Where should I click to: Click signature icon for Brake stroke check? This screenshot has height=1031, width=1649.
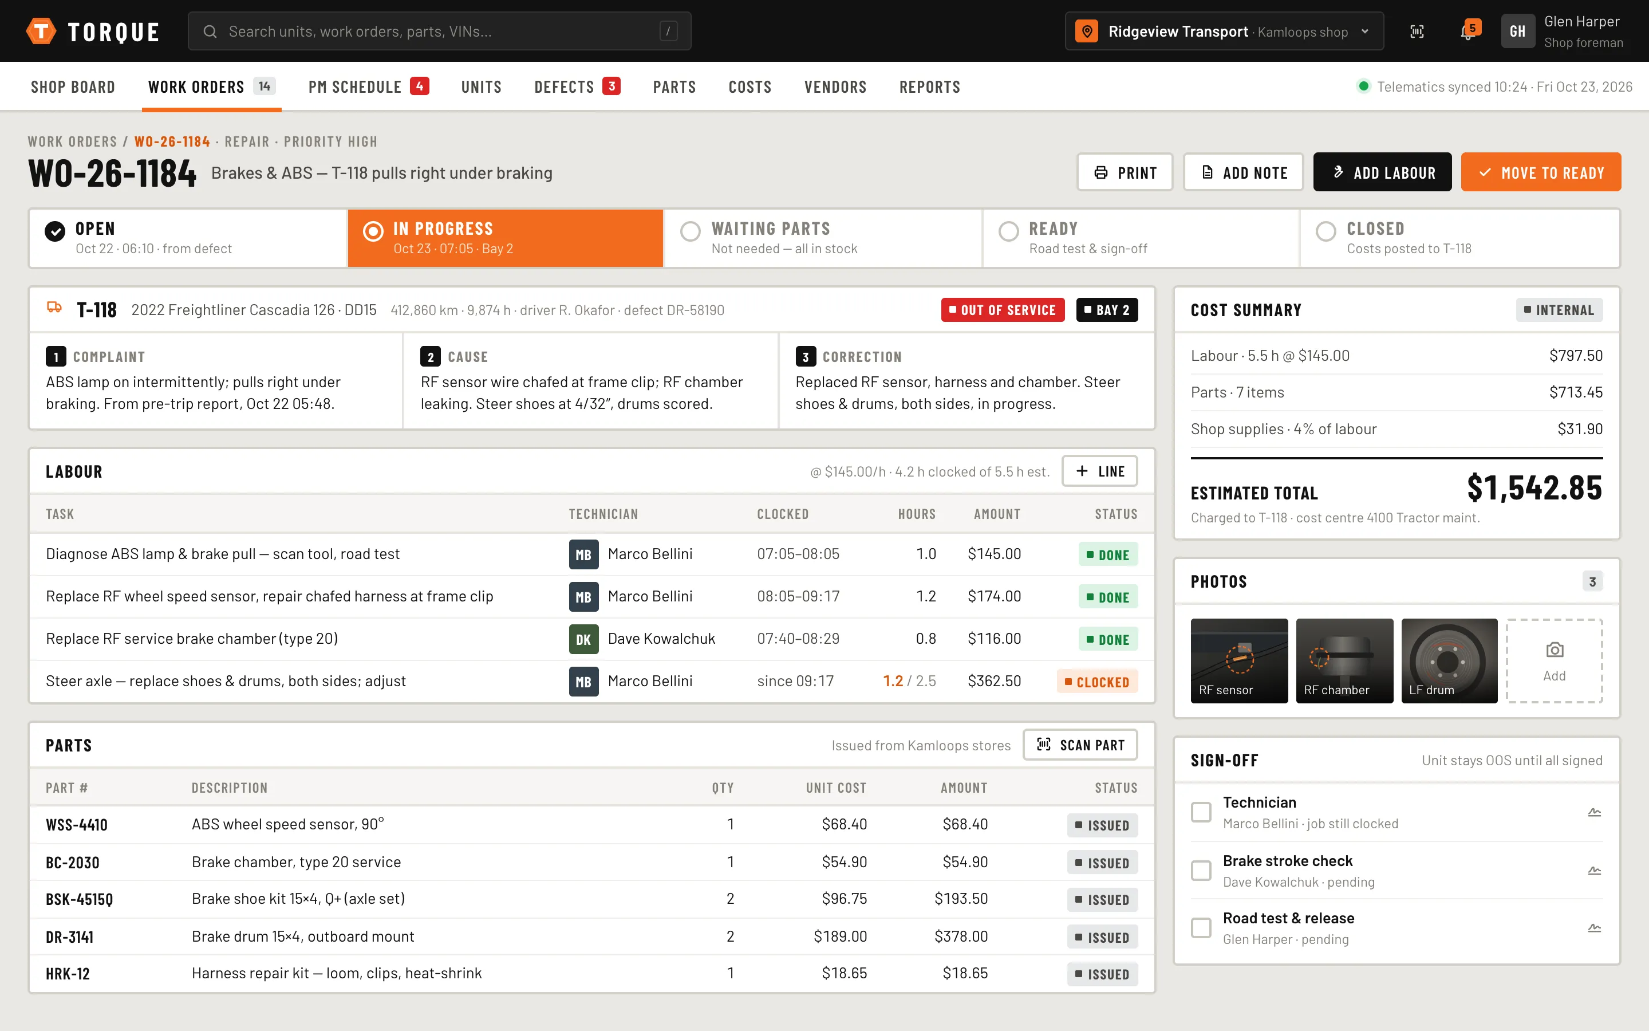[x=1595, y=871]
